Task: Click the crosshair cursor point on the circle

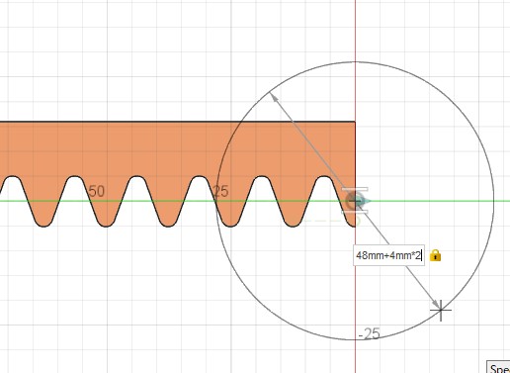Action: point(441,310)
